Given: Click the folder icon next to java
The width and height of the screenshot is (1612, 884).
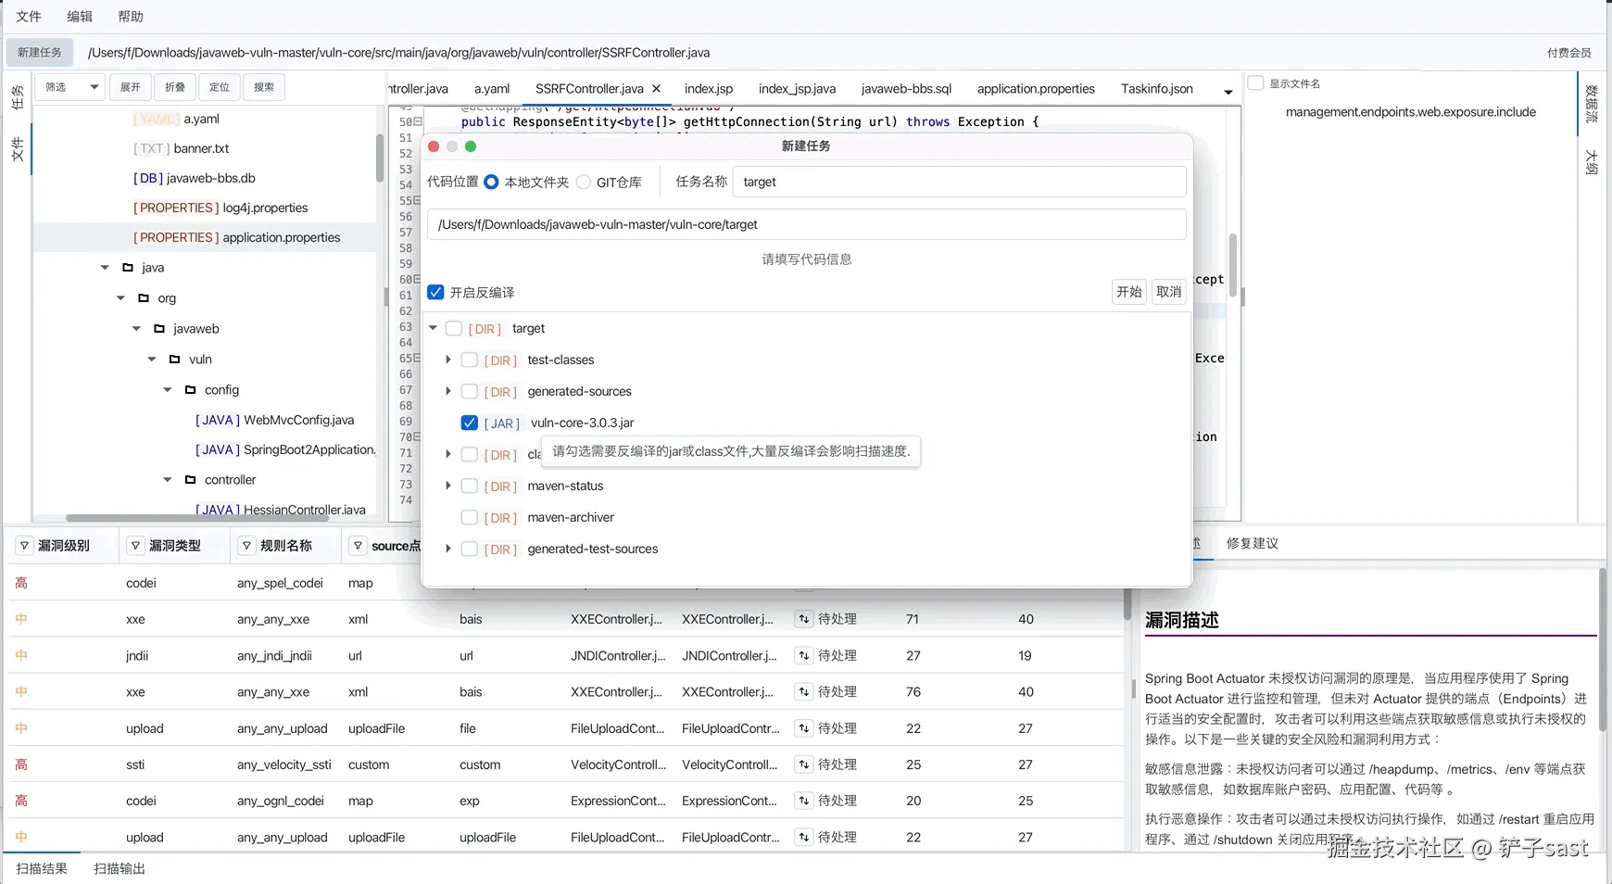Looking at the screenshot, I should point(128,268).
